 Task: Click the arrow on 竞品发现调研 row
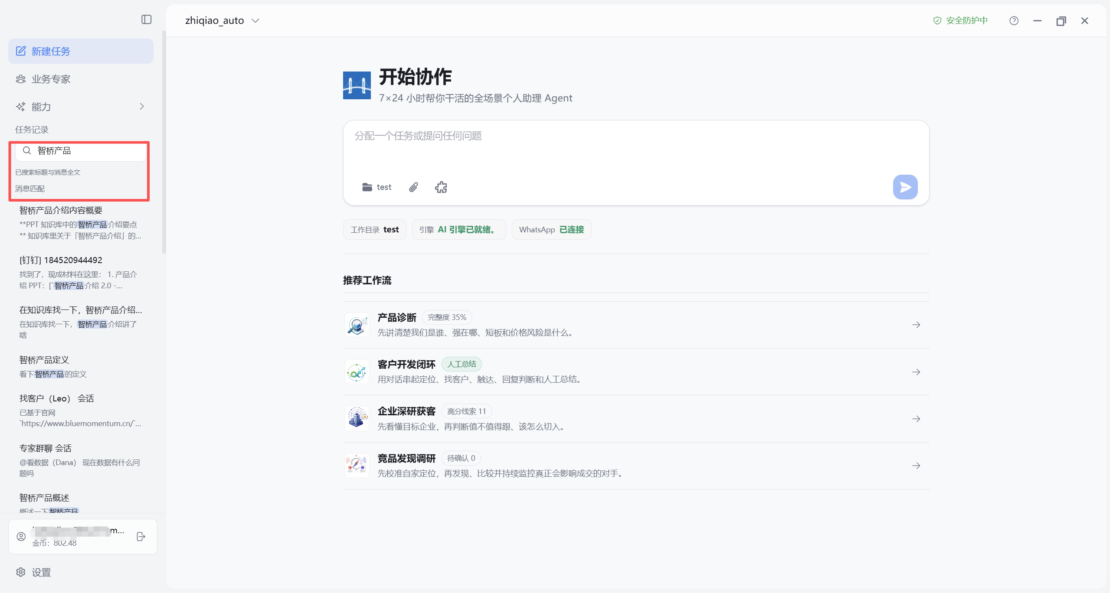pyautogui.click(x=916, y=466)
